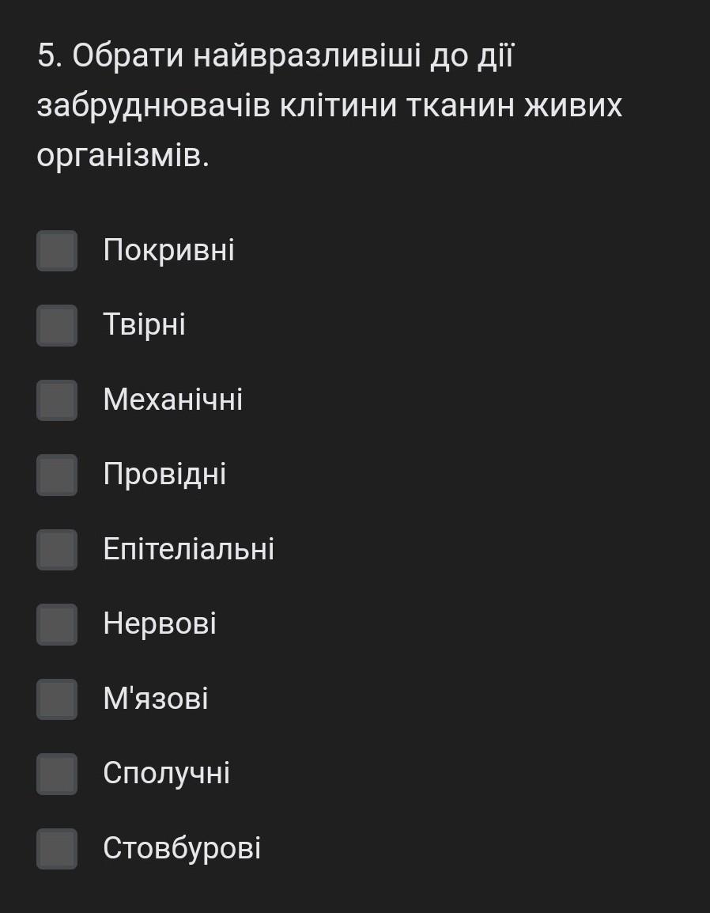Mark the Епітеліальні checkbox

(x=57, y=550)
